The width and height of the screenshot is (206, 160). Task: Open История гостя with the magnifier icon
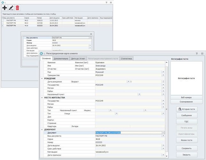[186, 109]
